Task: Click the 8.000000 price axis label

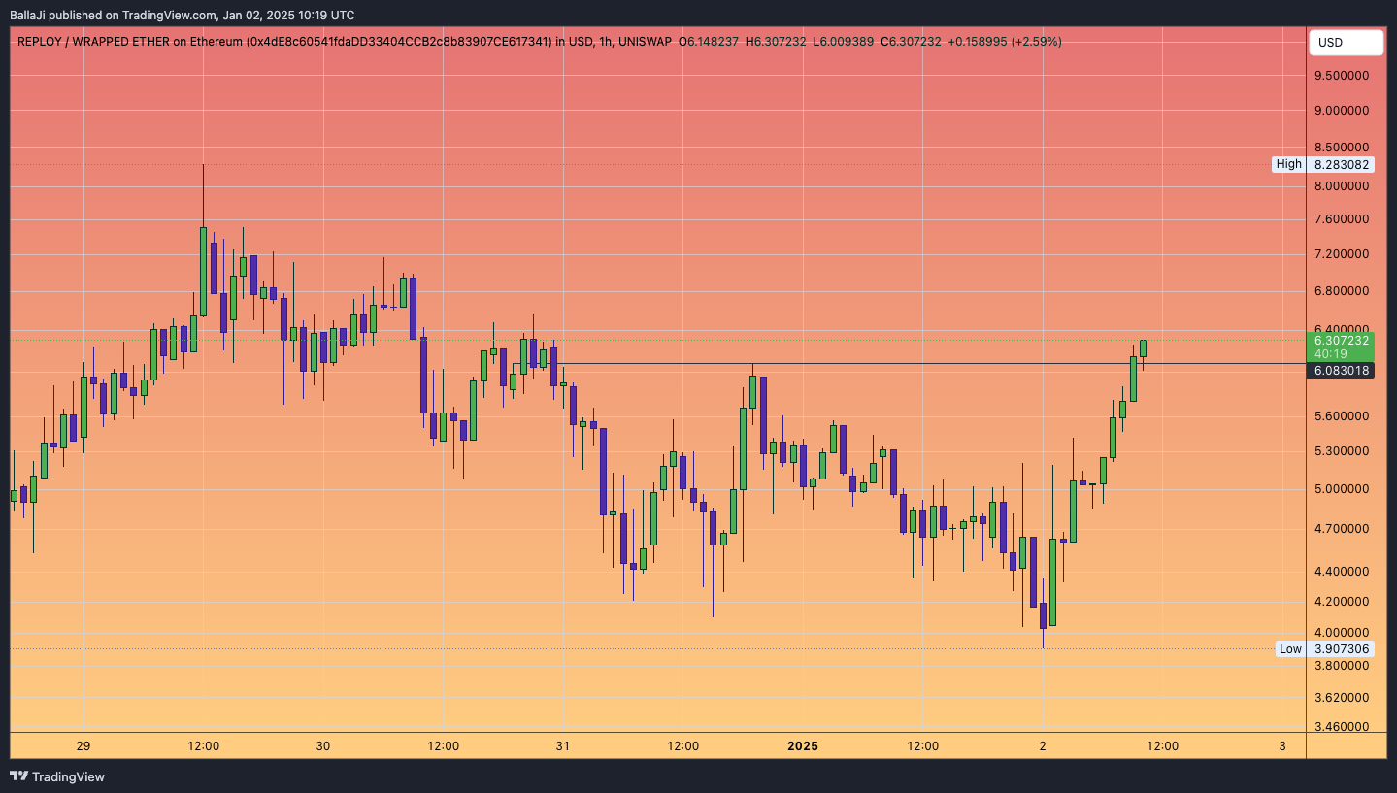Action: point(1342,186)
